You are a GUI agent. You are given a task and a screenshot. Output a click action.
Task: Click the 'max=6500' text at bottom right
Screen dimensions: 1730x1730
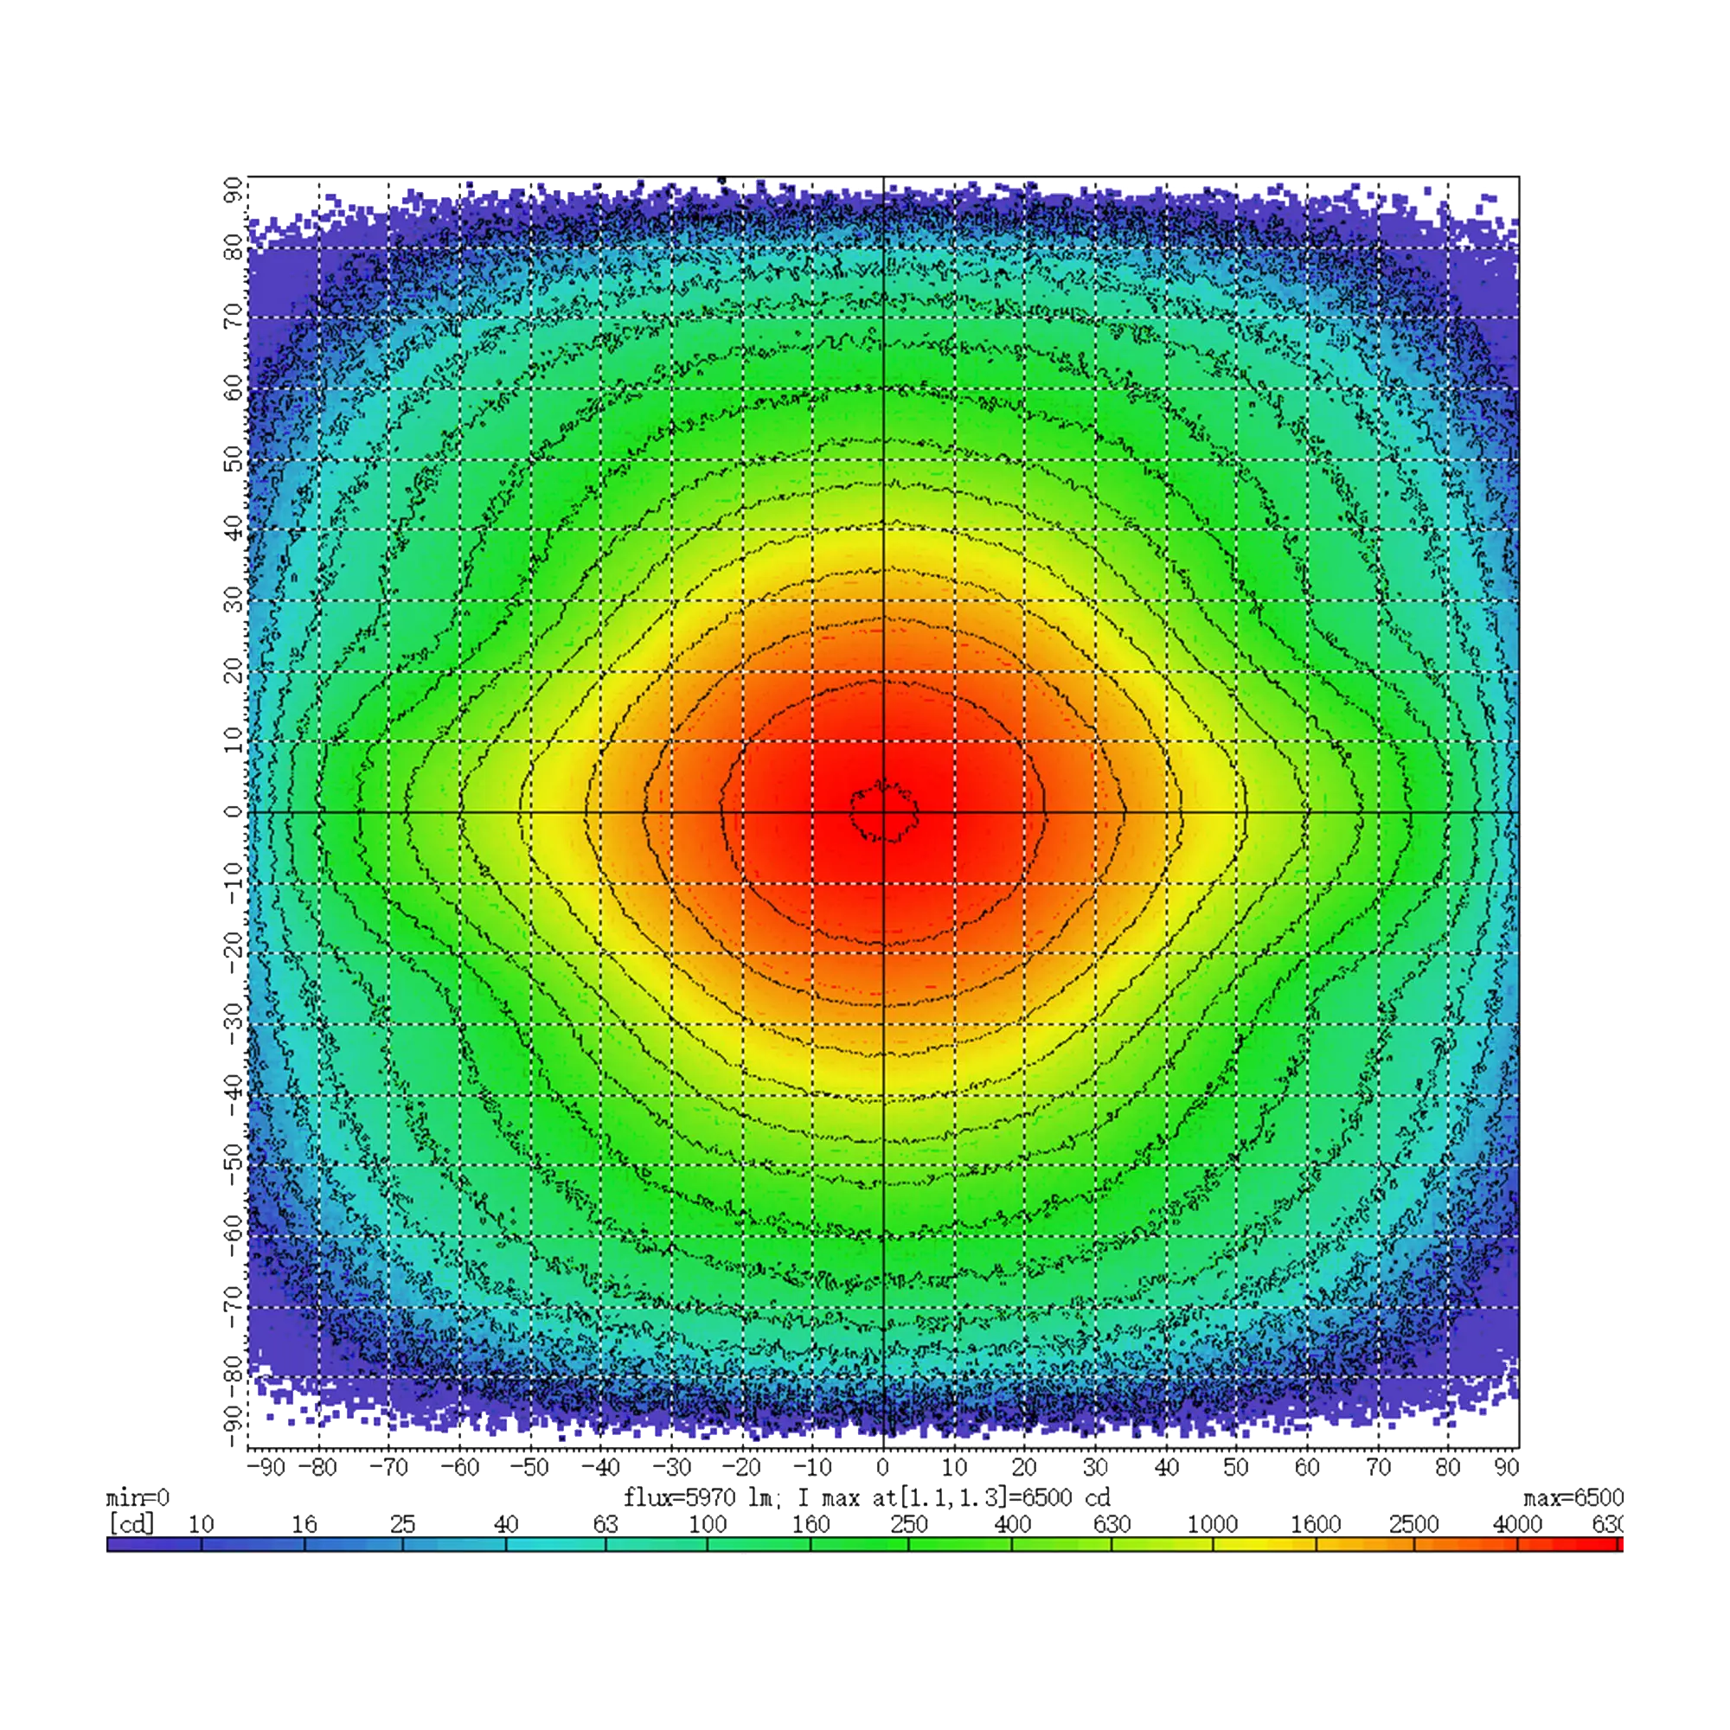coord(1573,1498)
